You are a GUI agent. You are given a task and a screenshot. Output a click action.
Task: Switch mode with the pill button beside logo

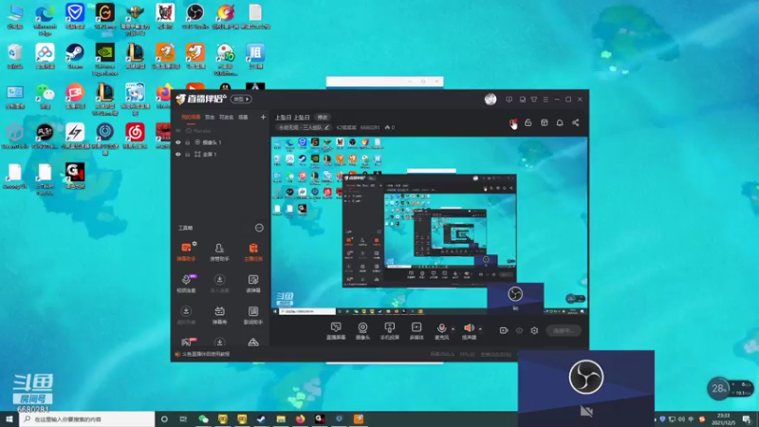(241, 100)
